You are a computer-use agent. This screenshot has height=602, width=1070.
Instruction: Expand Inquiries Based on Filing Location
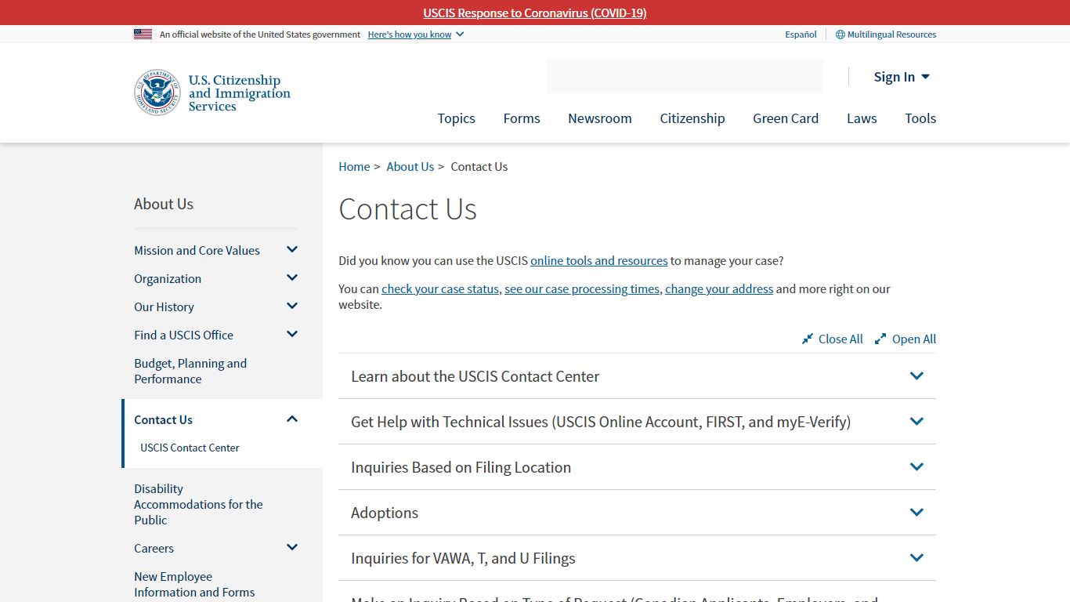click(x=637, y=467)
